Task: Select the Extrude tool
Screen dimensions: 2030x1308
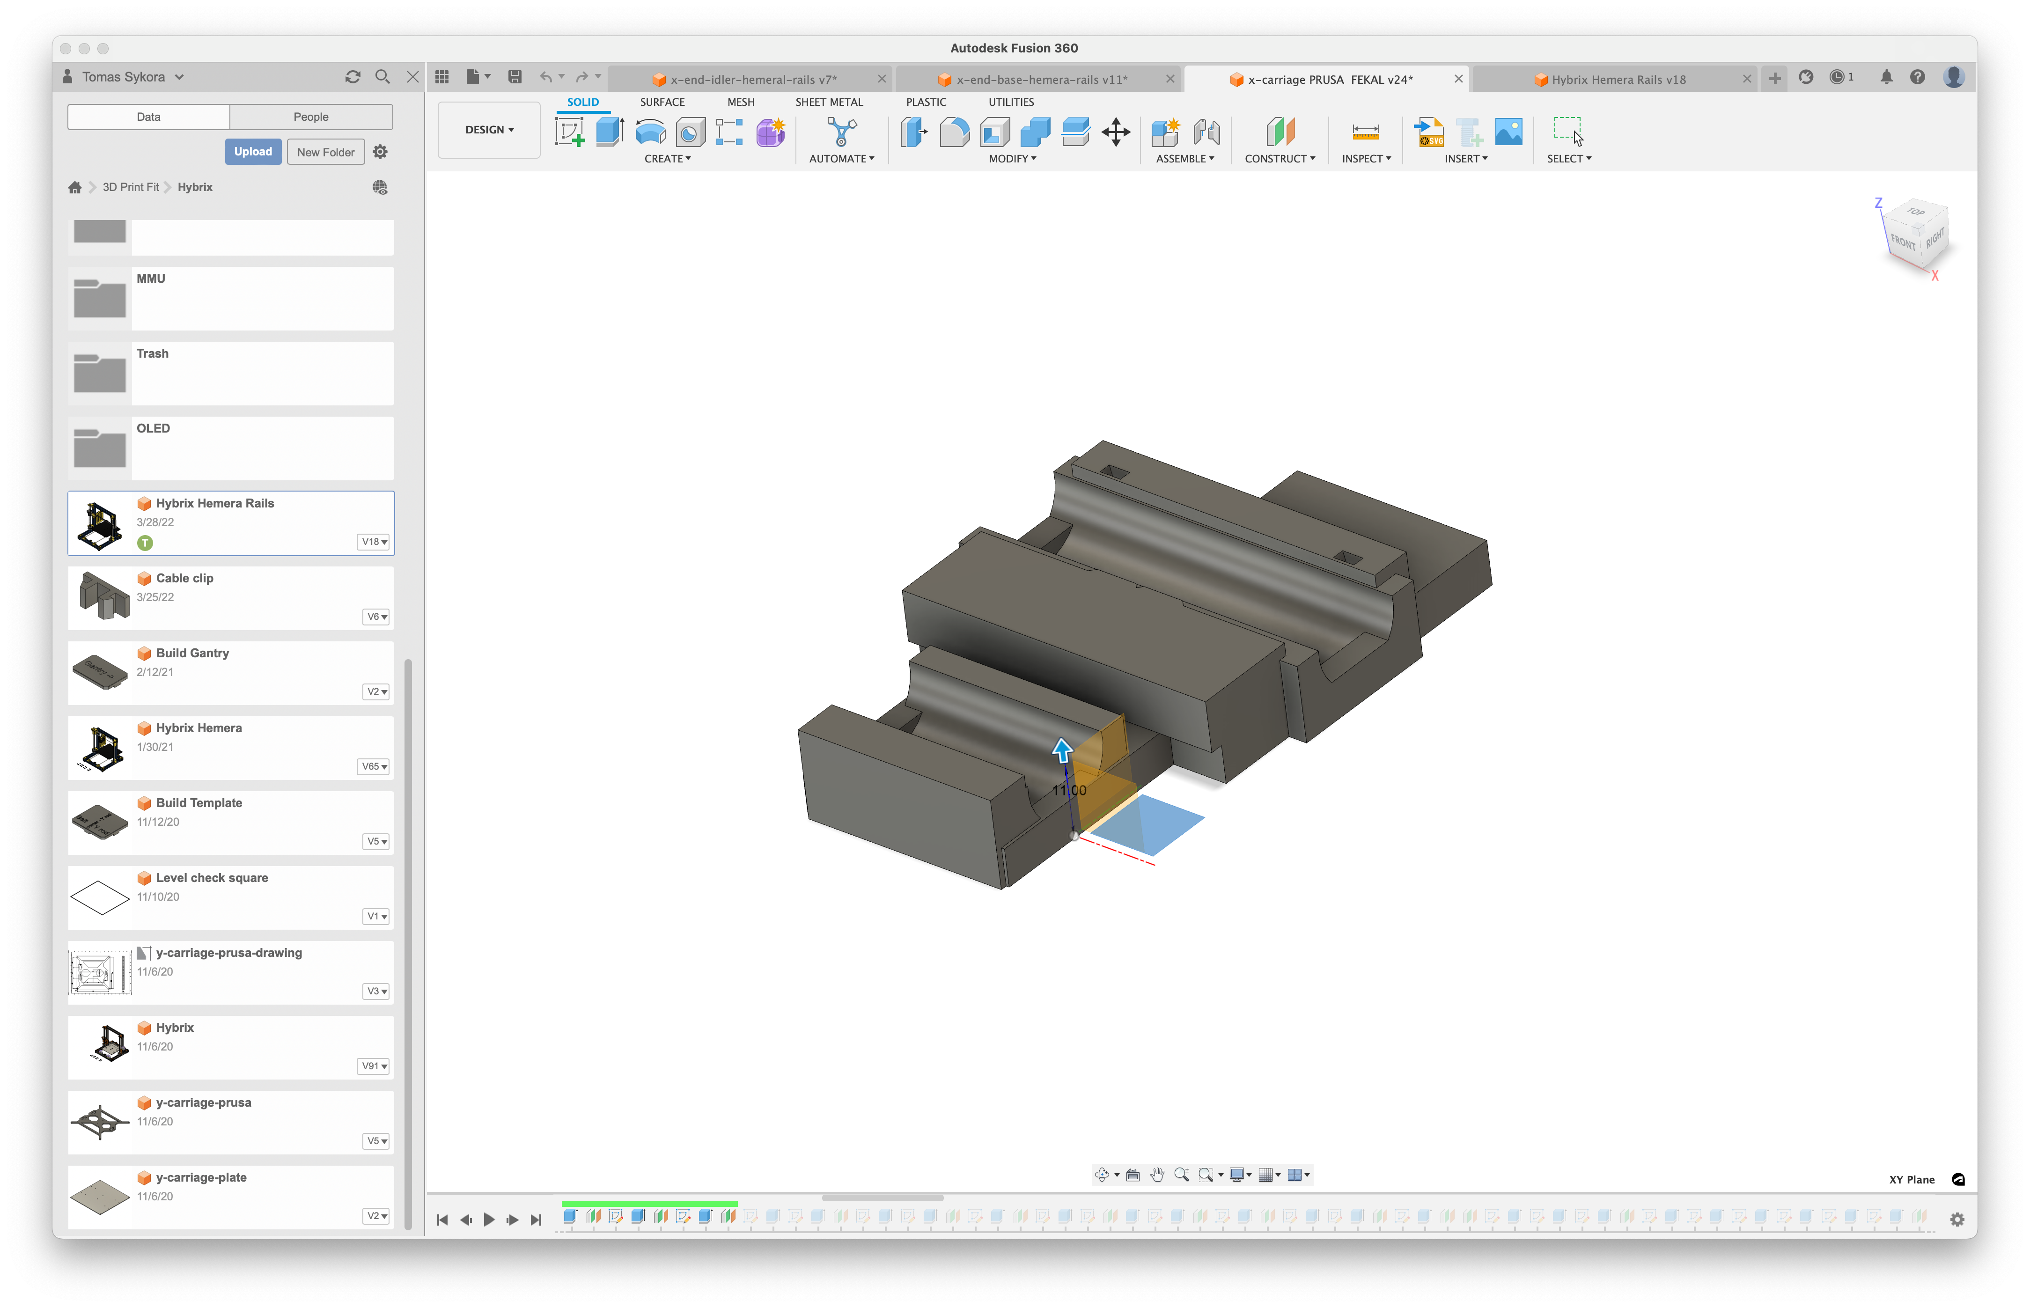Action: point(610,132)
